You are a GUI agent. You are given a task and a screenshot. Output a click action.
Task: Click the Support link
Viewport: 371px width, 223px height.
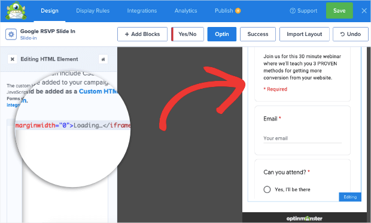(307, 11)
